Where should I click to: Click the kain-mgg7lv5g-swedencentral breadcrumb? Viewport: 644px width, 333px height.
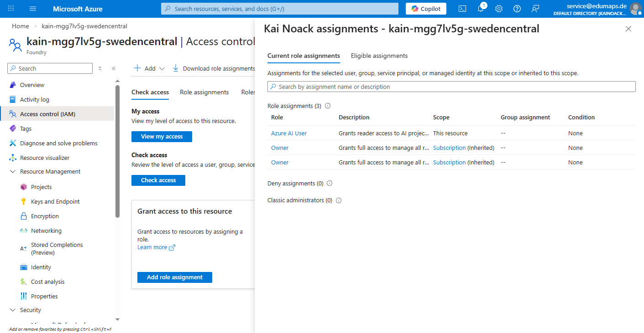[x=84, y=26]
